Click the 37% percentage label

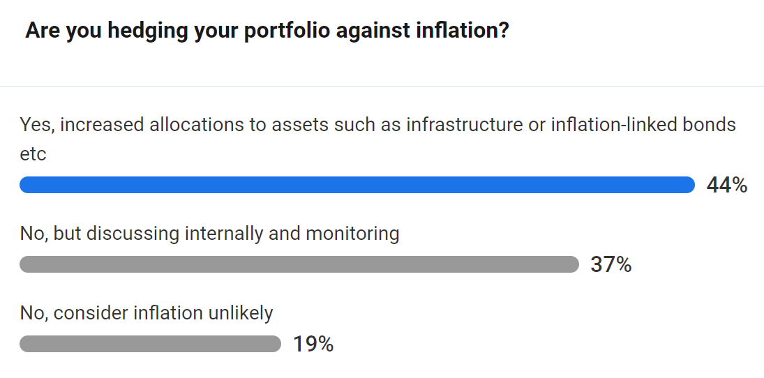pos(611,265)
